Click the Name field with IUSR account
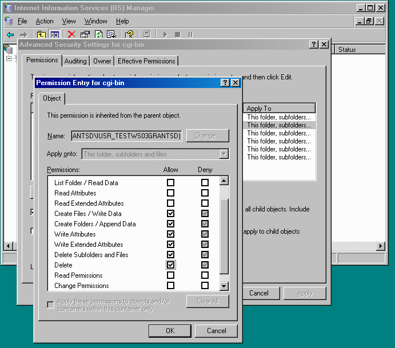This screenshot has width=395, height=348. (x=126, y=136)
